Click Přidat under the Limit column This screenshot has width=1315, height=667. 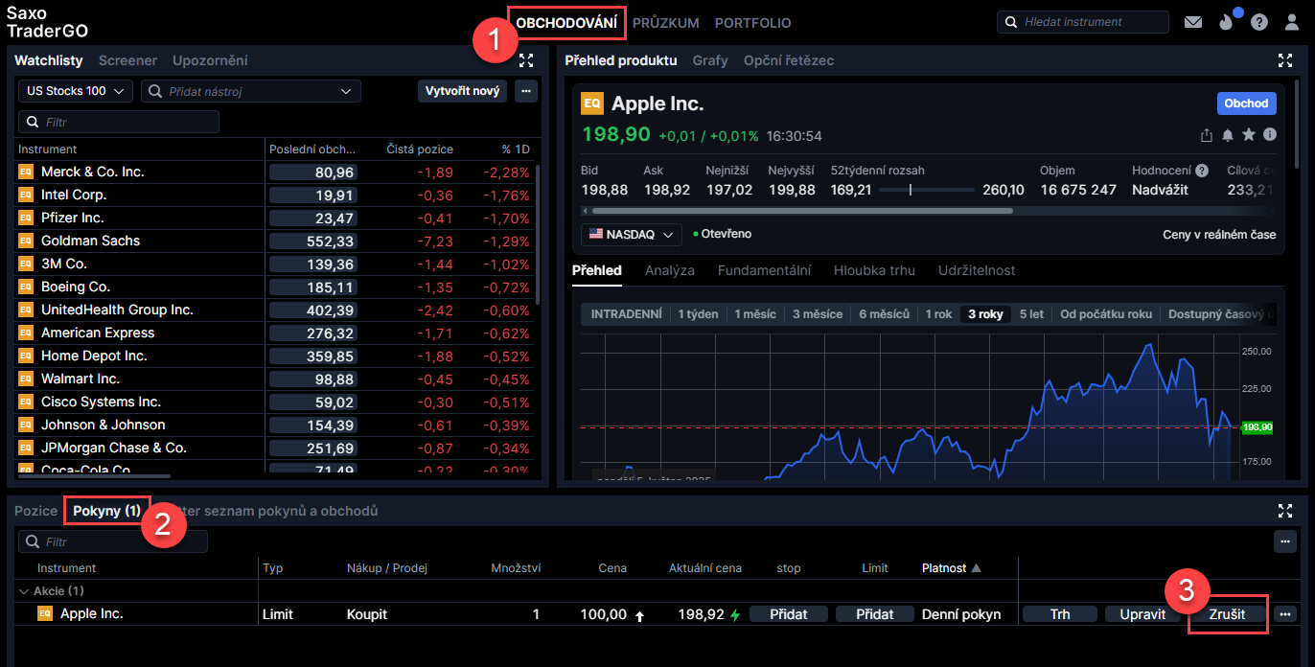[x=875, y=613]
